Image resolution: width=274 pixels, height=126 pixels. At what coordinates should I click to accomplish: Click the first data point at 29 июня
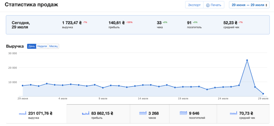pyautogui.click(x=23, y=86)
